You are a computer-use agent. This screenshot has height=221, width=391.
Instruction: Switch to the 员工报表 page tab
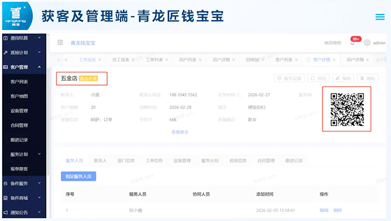(121, 60)
